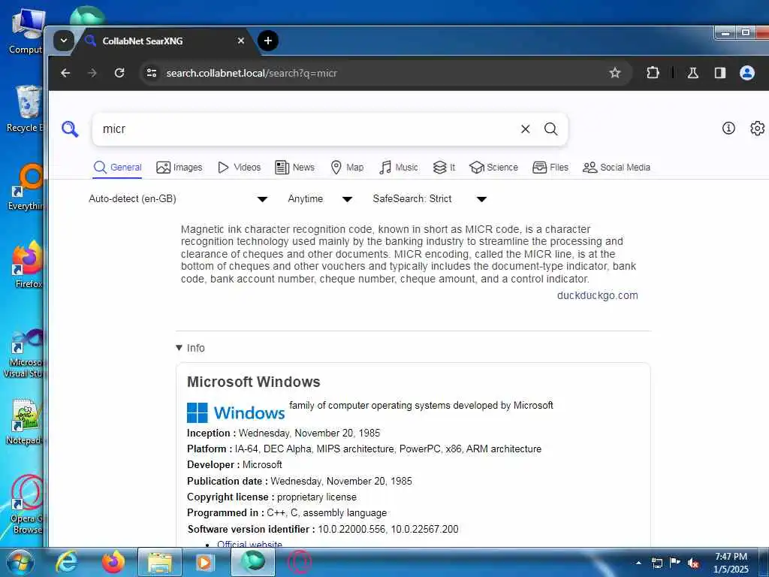769x577 pixels.
Task: Open the preferences gear icon
Action: point(757,128)
